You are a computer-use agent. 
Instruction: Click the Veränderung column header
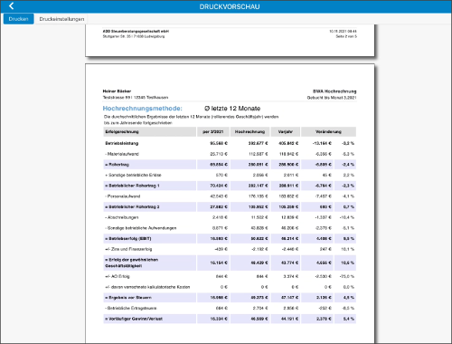[x=328, y=132]
